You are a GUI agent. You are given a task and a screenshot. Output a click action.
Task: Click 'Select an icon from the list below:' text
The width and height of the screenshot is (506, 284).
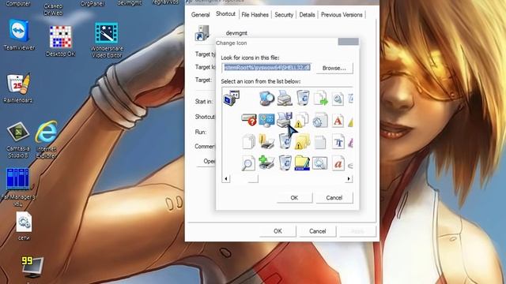click(x=261, y=81)
